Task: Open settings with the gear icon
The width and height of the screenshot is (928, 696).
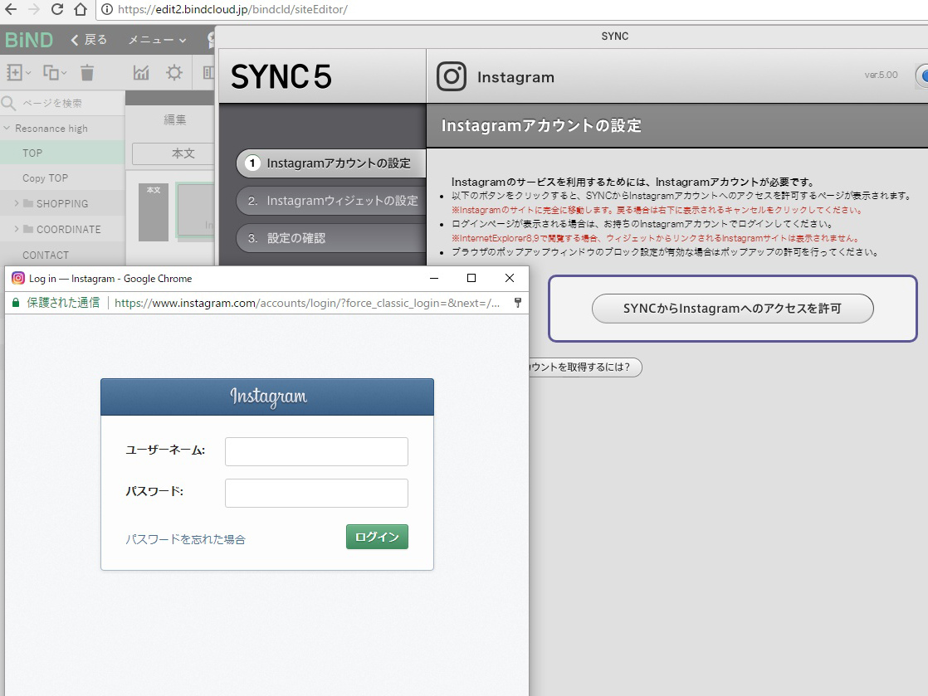Action: coord(173,72)
